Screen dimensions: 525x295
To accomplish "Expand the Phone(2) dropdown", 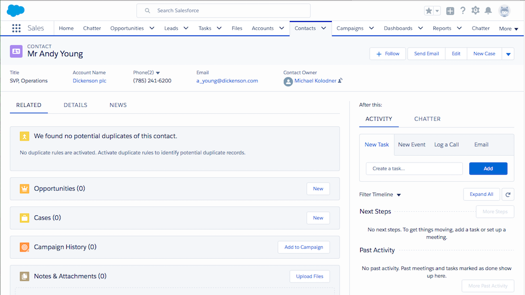I will coord(158,73).
